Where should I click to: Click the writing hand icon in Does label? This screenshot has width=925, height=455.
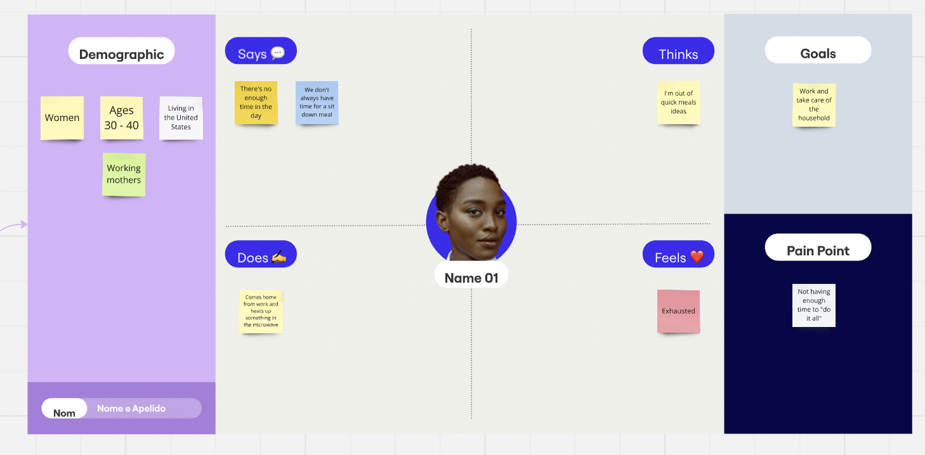tap(279, 257)
